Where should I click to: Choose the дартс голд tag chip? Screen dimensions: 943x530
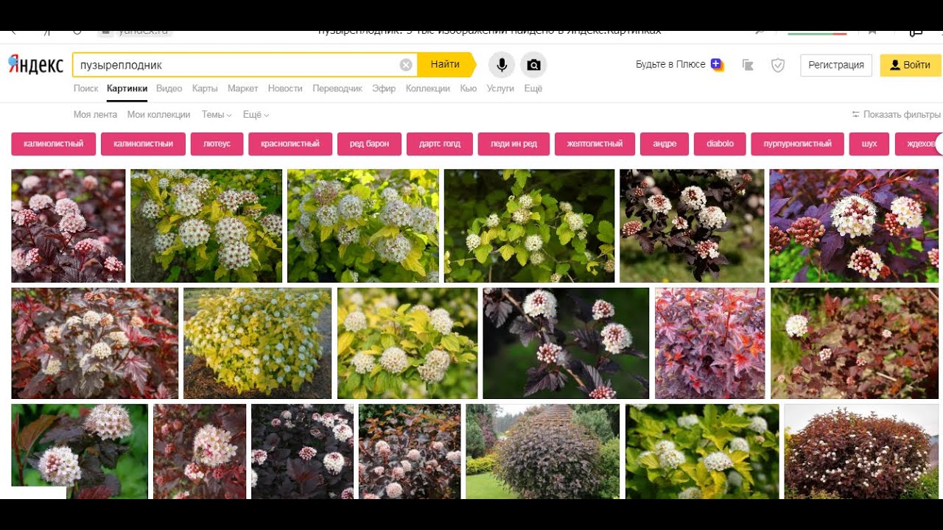[440, 144]
